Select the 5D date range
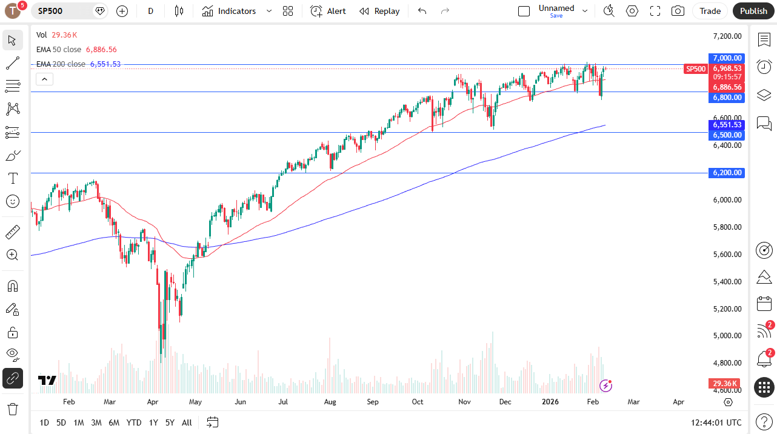The height and width of the screenshot is (434, 777). pos(61,422)
